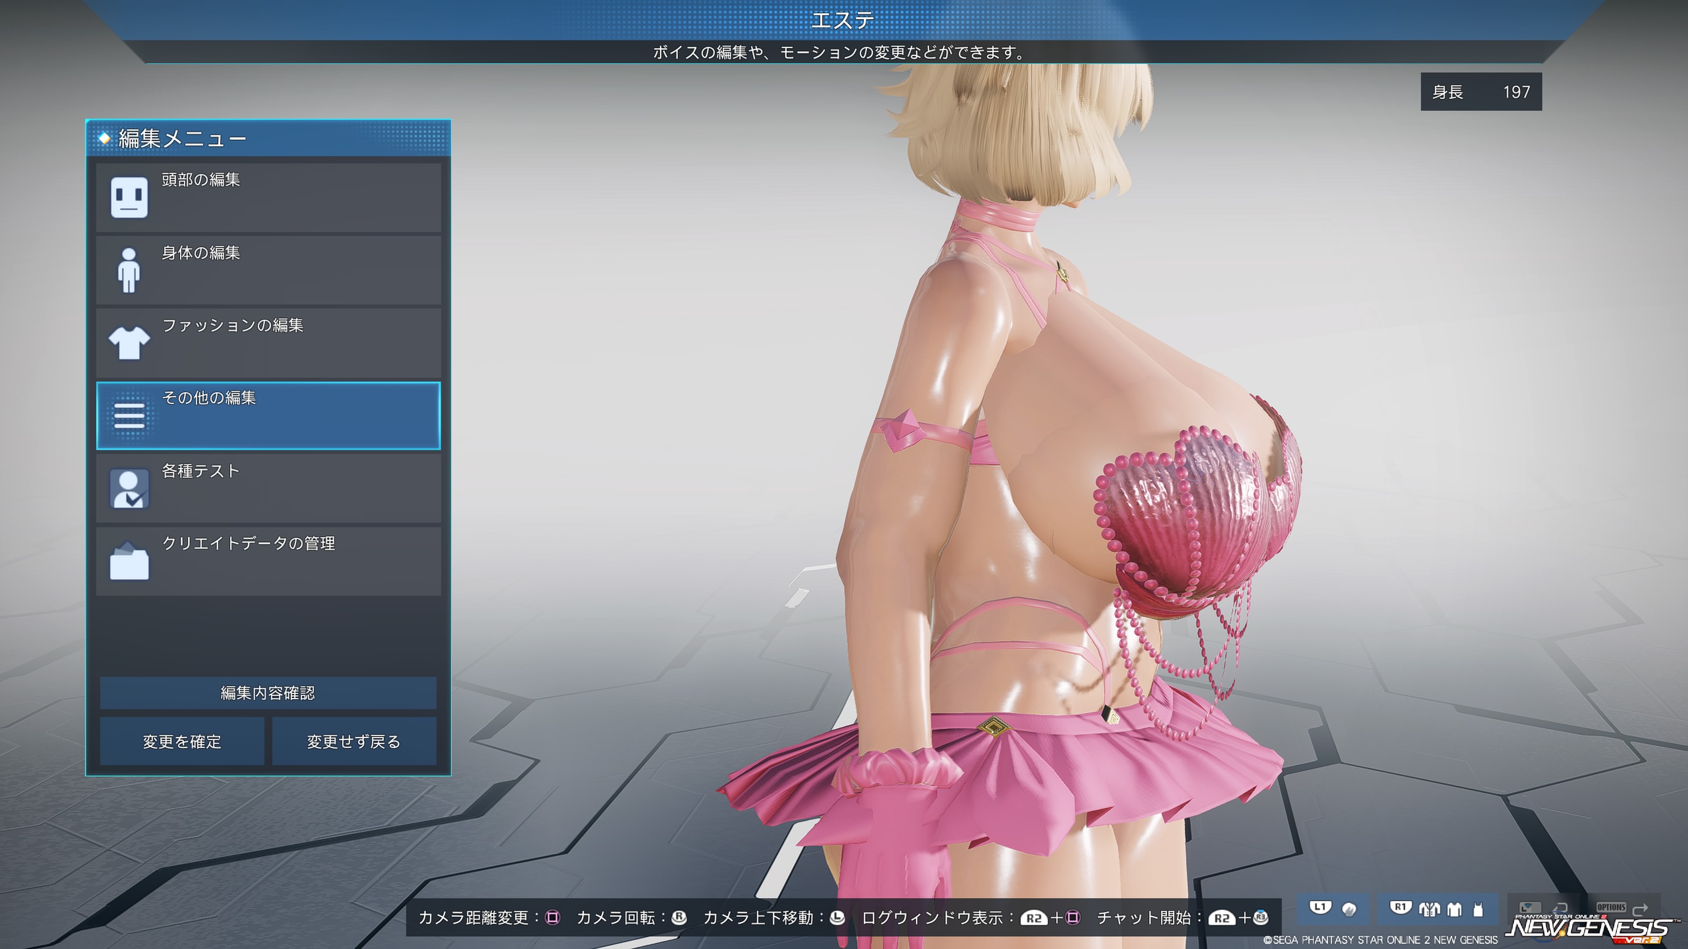Click the ボイスの編集や description text

click(840, 52)
